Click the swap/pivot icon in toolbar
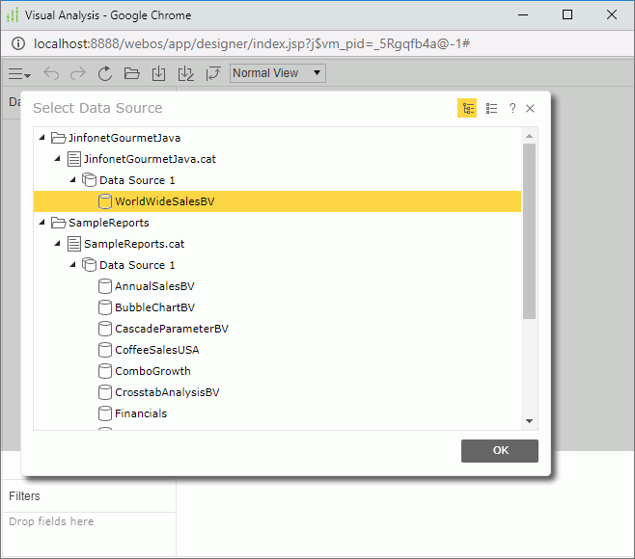Viewport: 635px width, 559px height. [x=213, y=73]
